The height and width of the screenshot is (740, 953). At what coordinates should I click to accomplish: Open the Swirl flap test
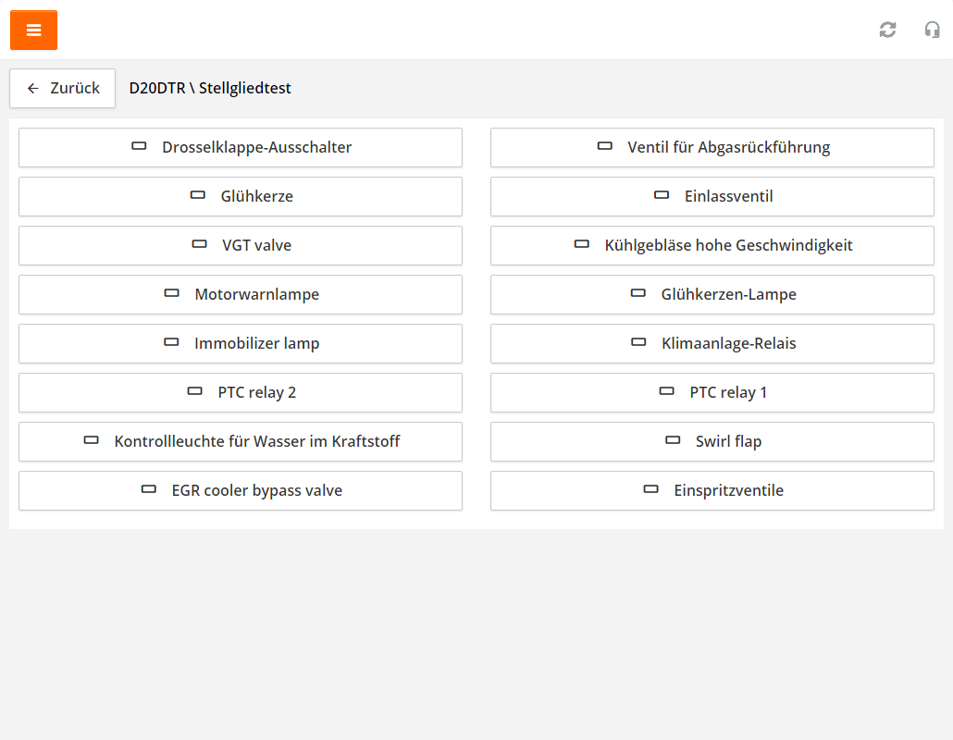click(x=712, y=441)
